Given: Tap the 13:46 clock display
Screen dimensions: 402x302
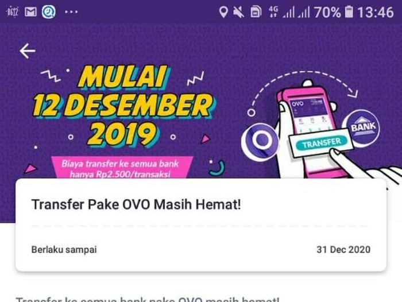Looking at the screenshot, I should 376,12.
